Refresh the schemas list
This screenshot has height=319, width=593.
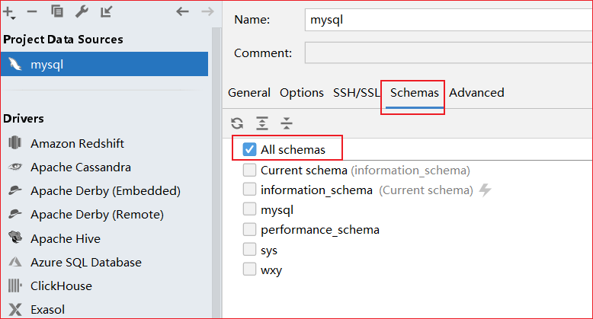coord(237,123)
